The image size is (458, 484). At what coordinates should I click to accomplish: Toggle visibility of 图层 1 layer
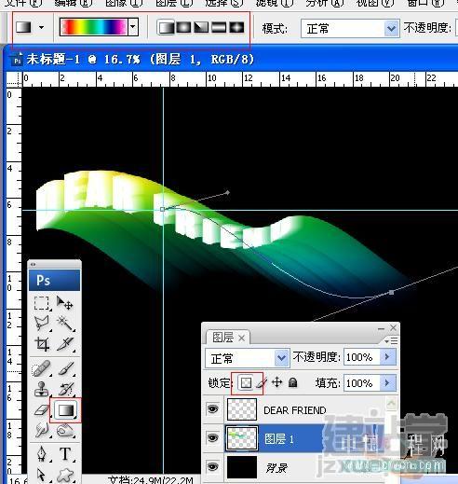point(213,438)
